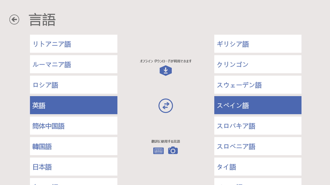The width and height of the screenshot is (330, 185).
Task: Tap the hexagonal download badge
Action: point(165,70)
